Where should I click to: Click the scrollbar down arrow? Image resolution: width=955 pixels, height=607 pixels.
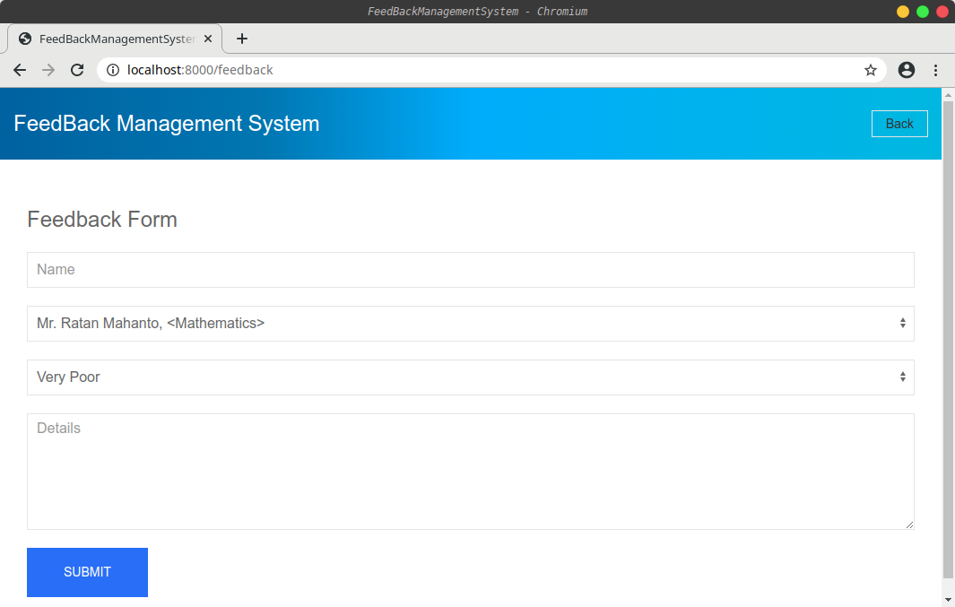tap(948, 599)
